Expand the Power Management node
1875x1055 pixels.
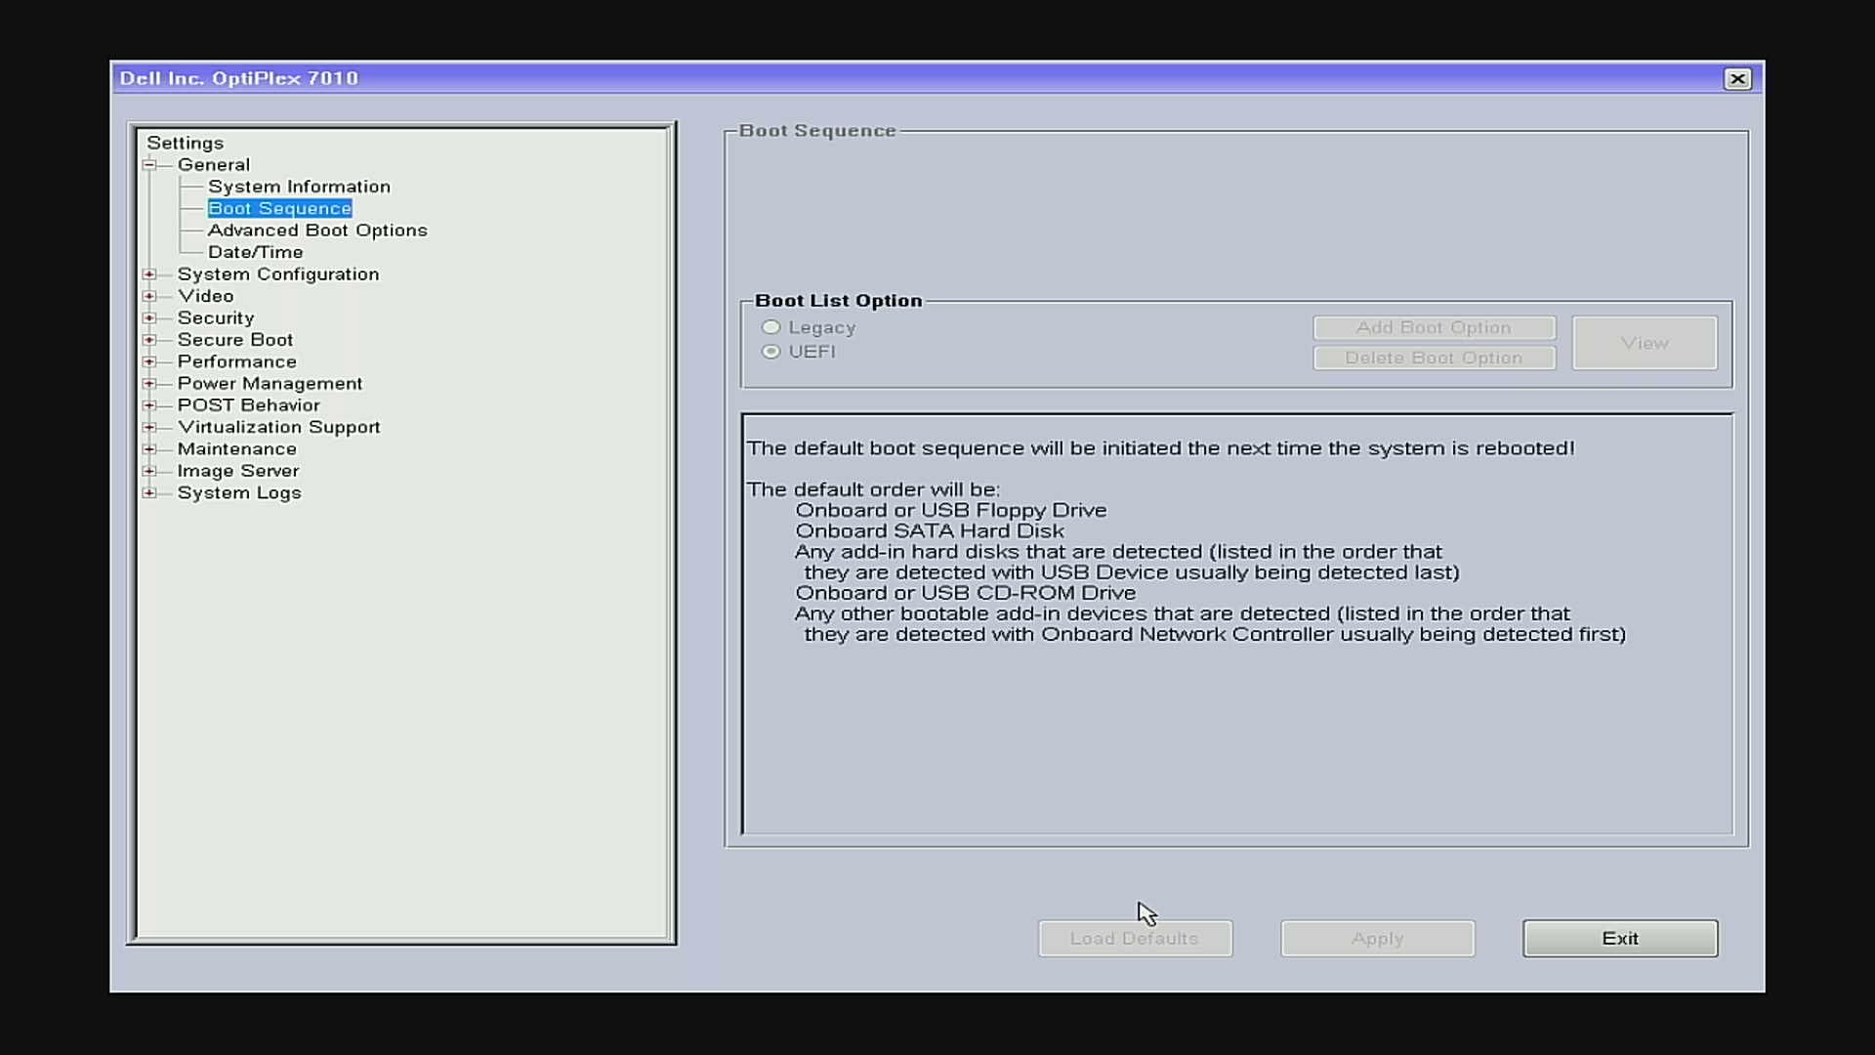point(149,384)
